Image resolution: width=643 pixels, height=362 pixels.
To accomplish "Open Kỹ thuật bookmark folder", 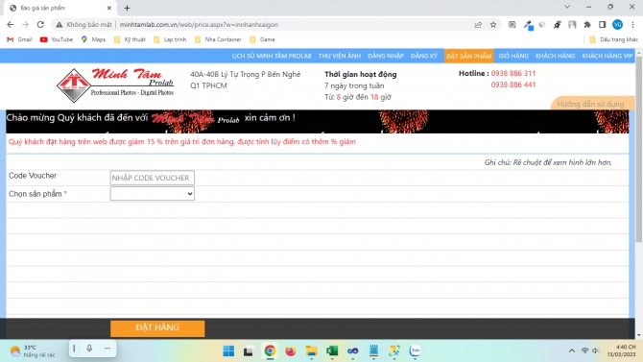I will pyautogui.click(x=130, y=39).
